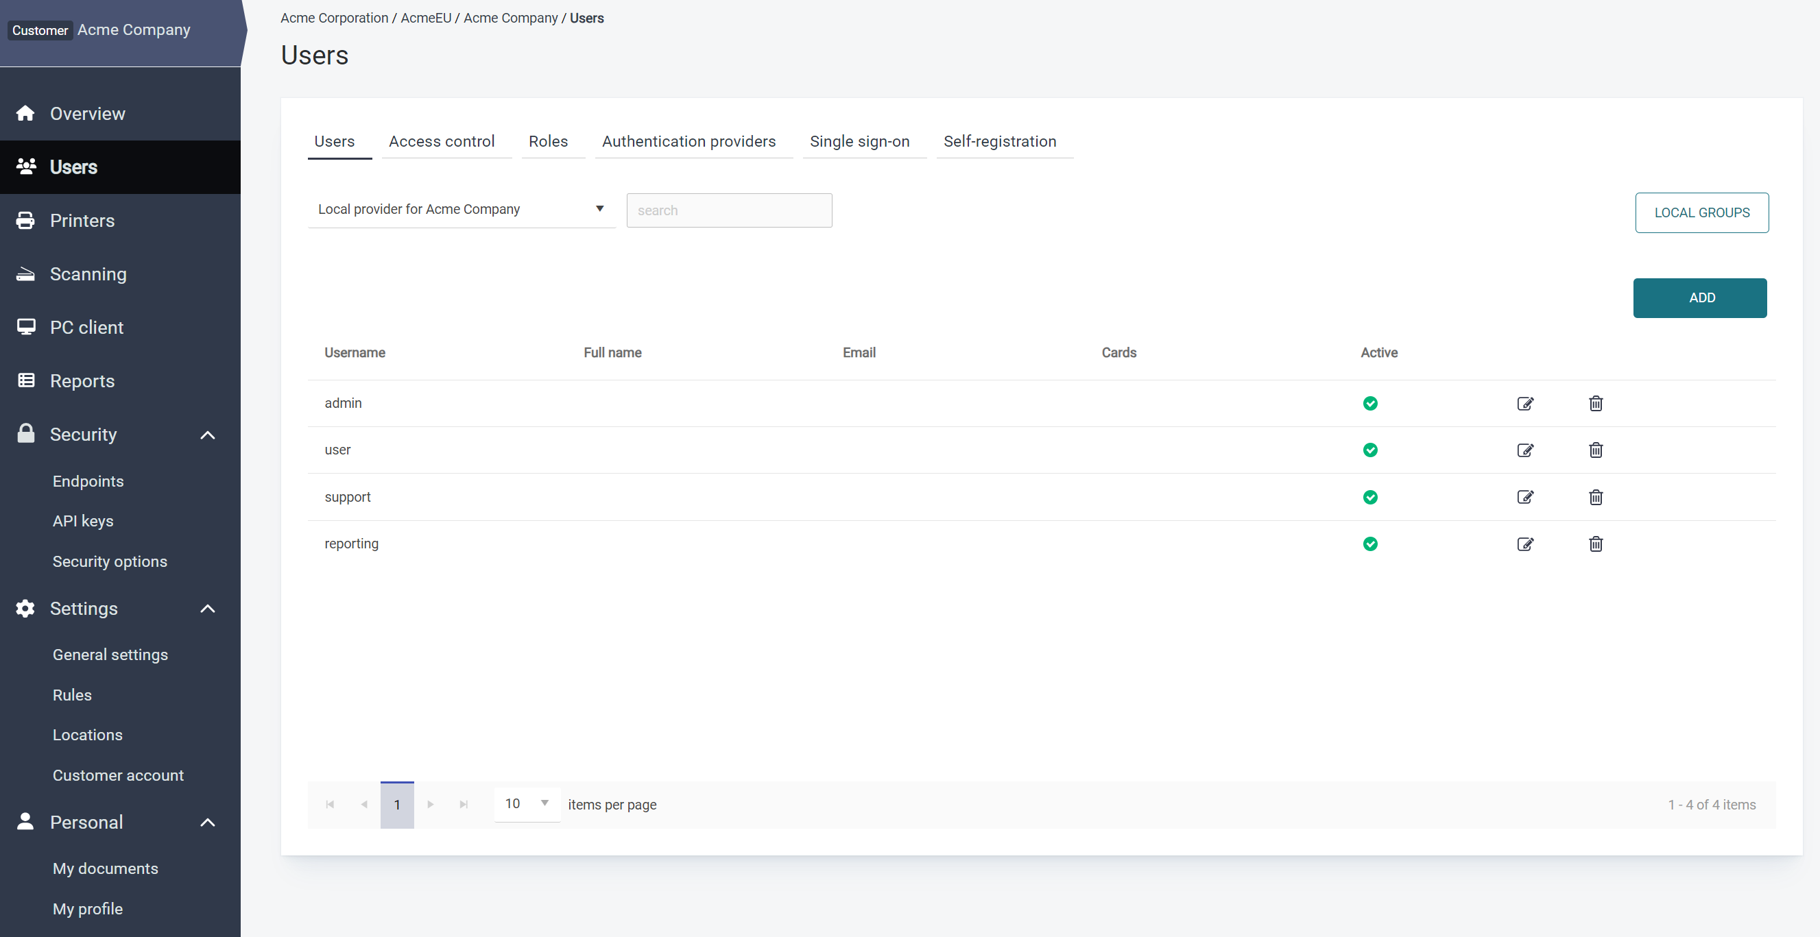The width and height of the screenshot is (1820, 937).
Task: Go to Scanning in the sidebar
Action: point(88,274)
